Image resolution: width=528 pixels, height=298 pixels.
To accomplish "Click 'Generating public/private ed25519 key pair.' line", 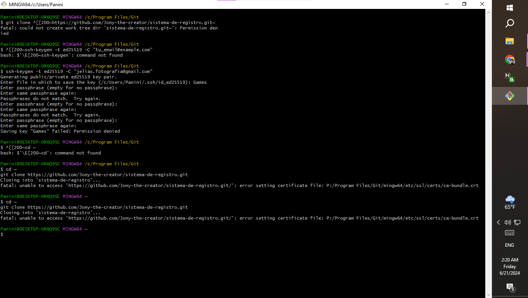I will click(x=58, y=77).
